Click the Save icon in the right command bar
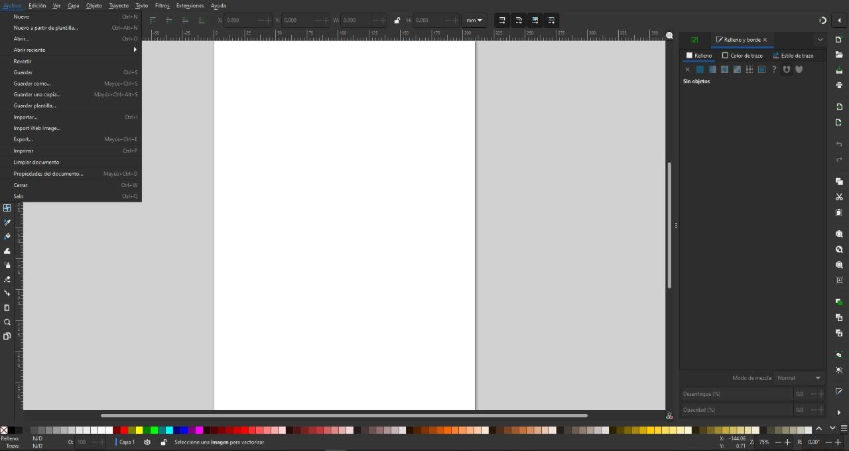This screenshot has width=849, height=451. (839, 70)
